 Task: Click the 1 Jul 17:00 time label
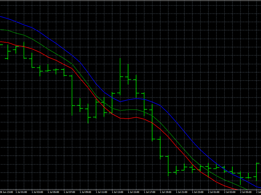pyautogui.click(x=150, y=192)
